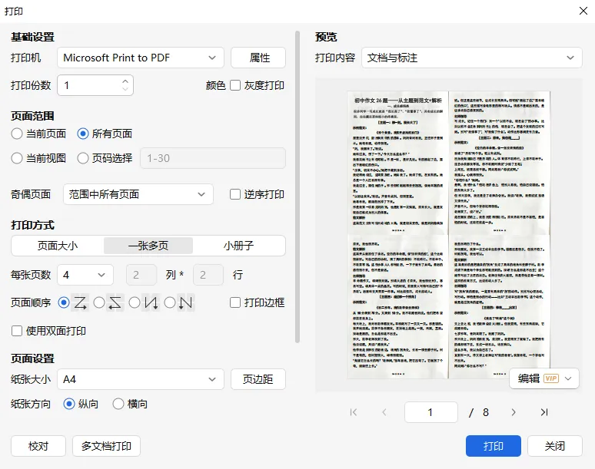Image resolution: width=595 pixels, height=469 pixels.
Task: Jump to last preview page
Action: tap(544, 412)
